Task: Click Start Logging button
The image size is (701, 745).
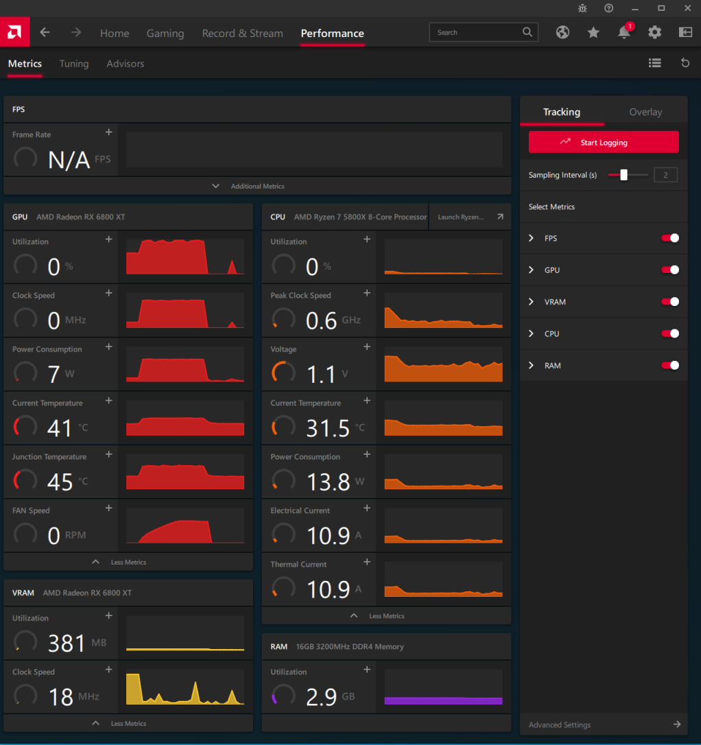Action: pos(604,142)
